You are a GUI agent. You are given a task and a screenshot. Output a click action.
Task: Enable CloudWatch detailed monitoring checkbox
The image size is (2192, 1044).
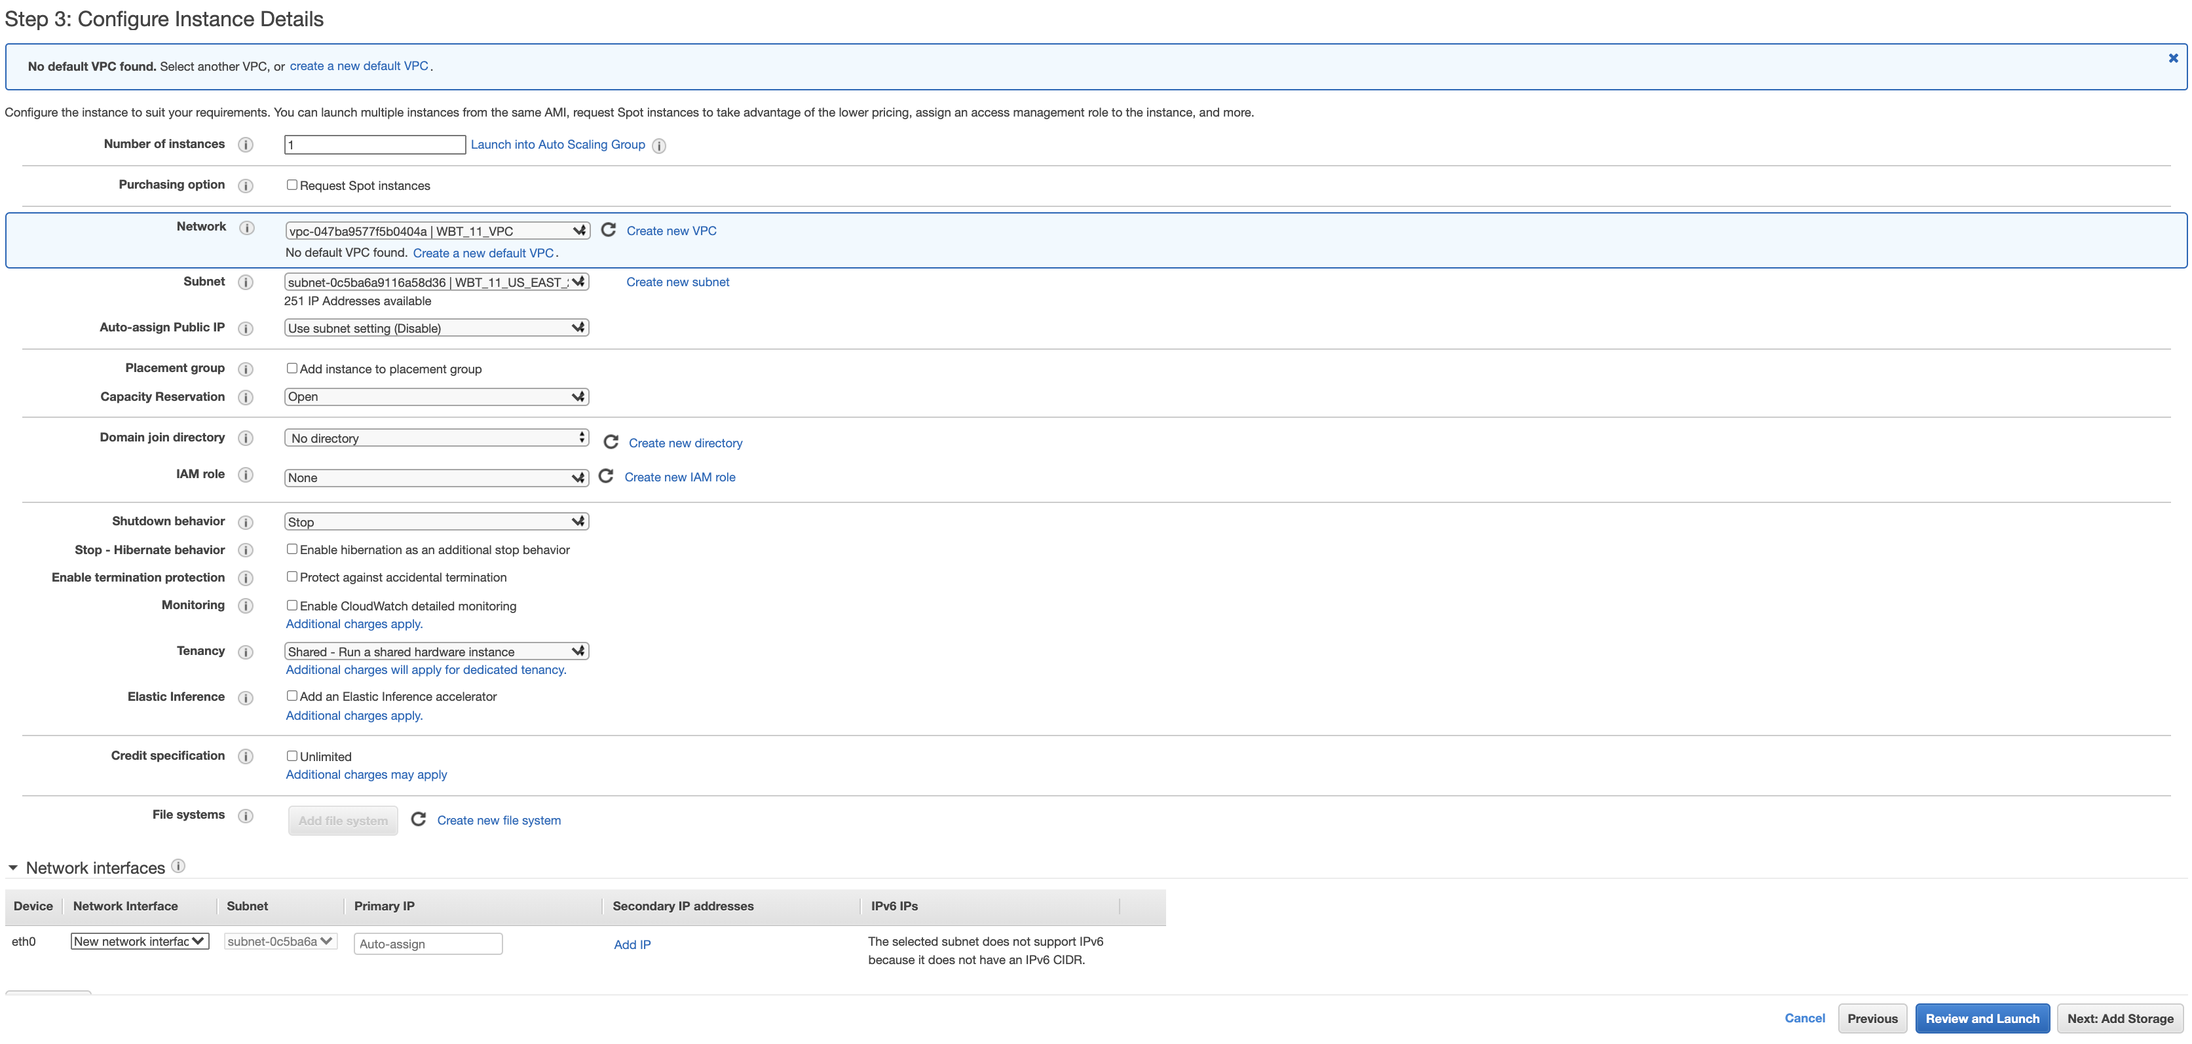[x=292, y=605]
